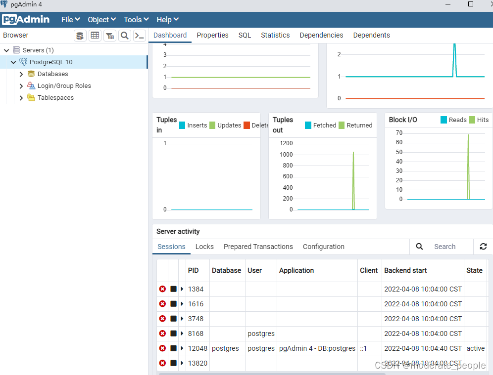
Task: Click the Servers group icon
Action: [16, 50]
